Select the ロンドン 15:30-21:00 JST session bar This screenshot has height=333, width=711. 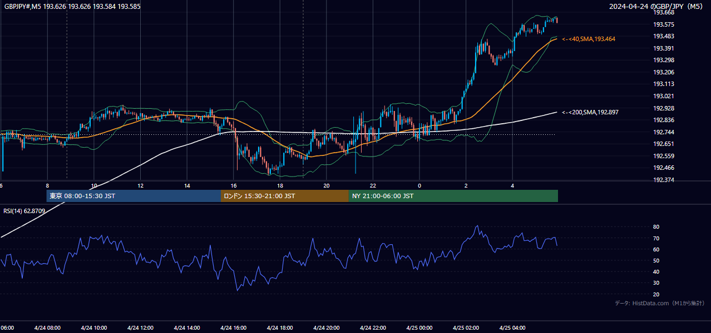click(x=285, y=196)
